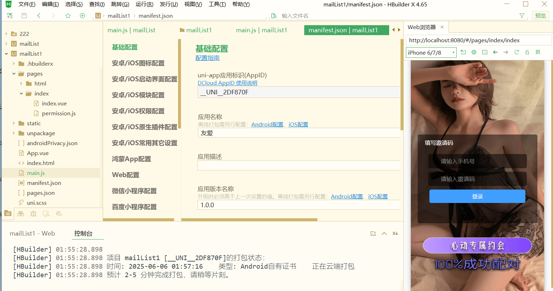Click the browser lock icon
This screenshot has width=553, height=291.
click(527, 52)
